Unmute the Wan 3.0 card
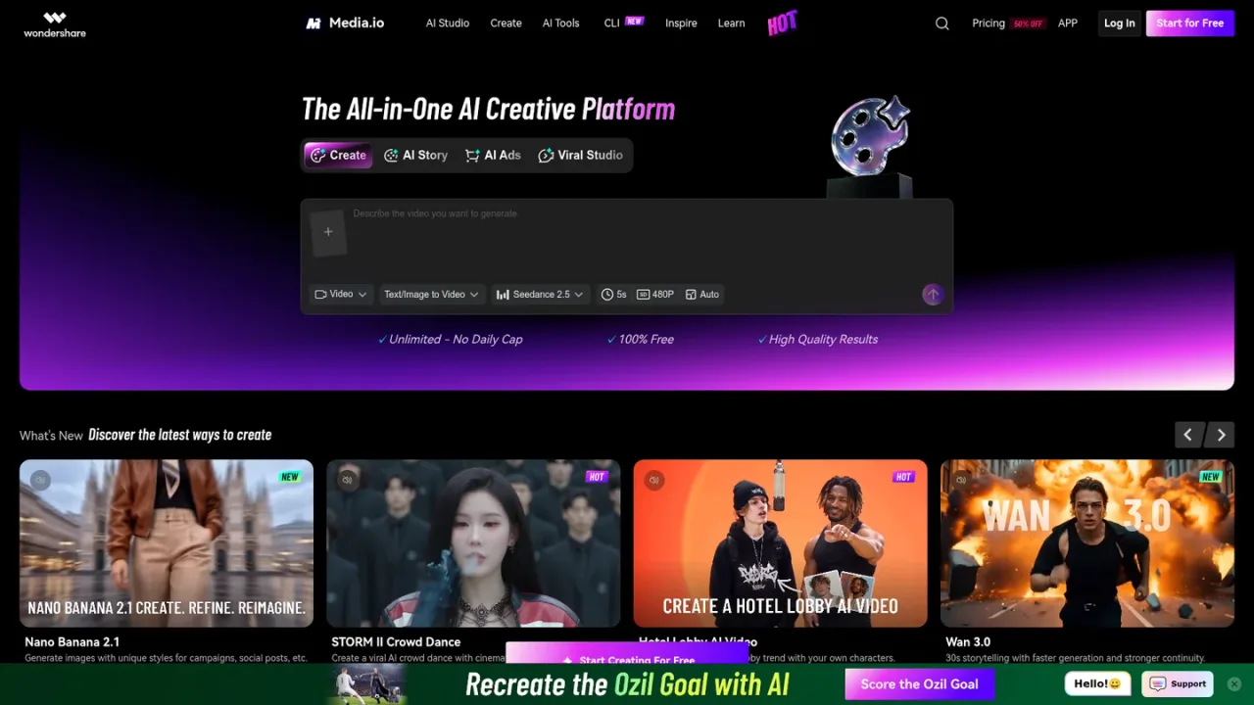 pos(961,480)
